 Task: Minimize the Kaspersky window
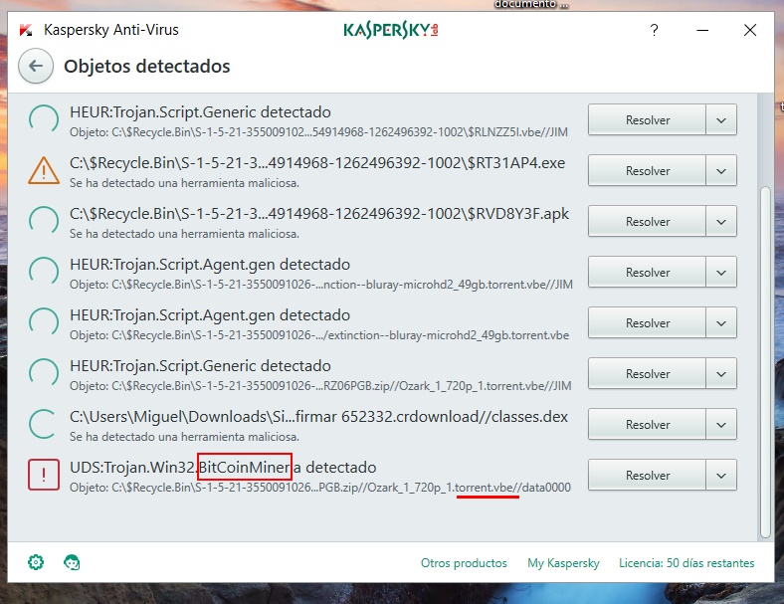click(702, 31)
